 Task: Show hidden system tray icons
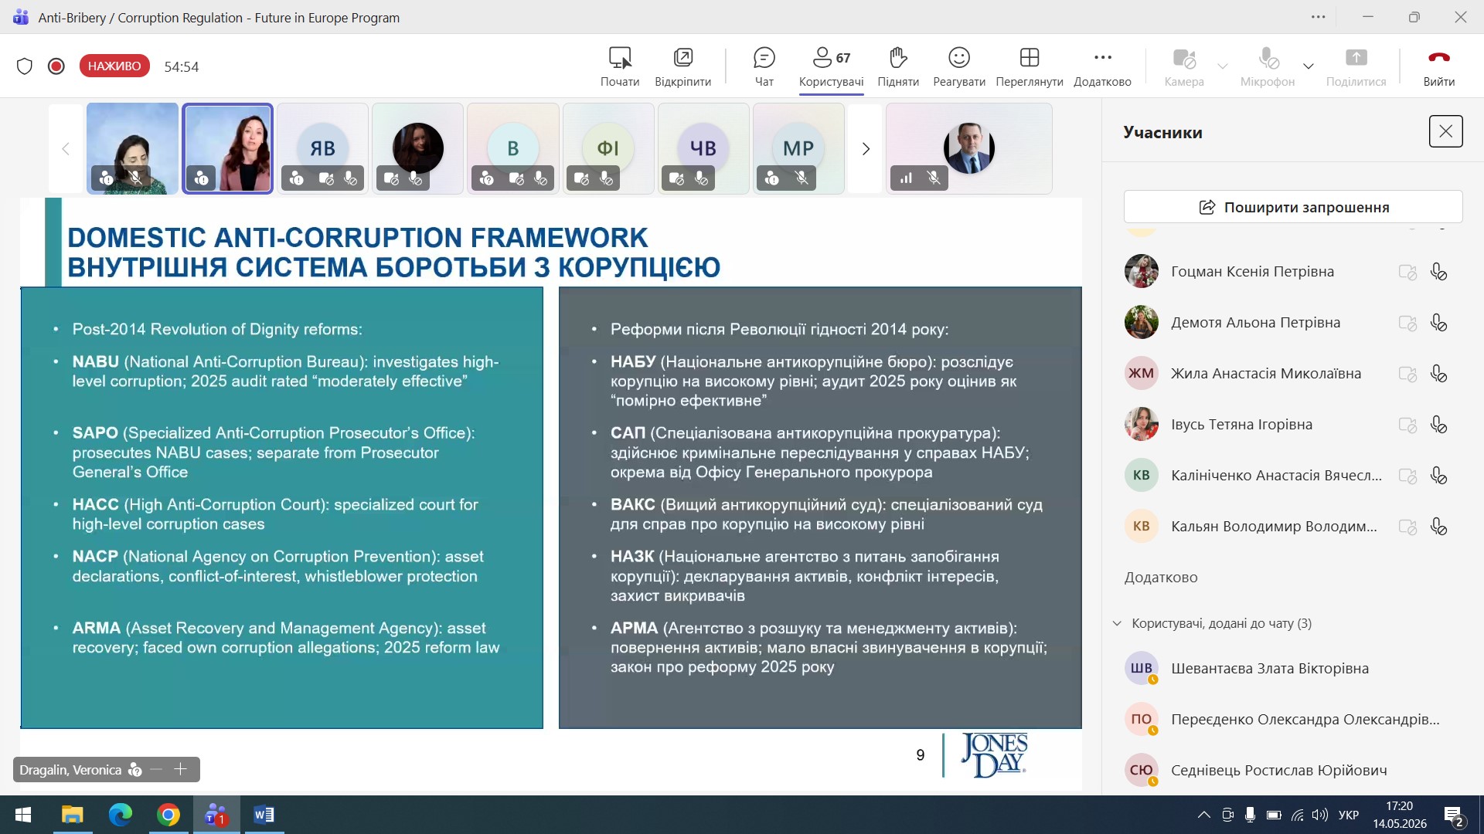(x=1203, y=815)
